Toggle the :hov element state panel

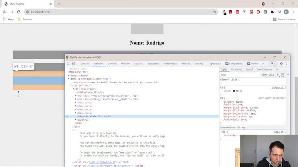[x=264, y=75]
